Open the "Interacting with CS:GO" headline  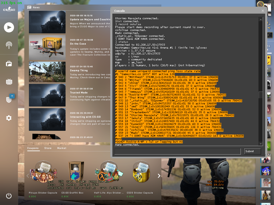point(85,117)
